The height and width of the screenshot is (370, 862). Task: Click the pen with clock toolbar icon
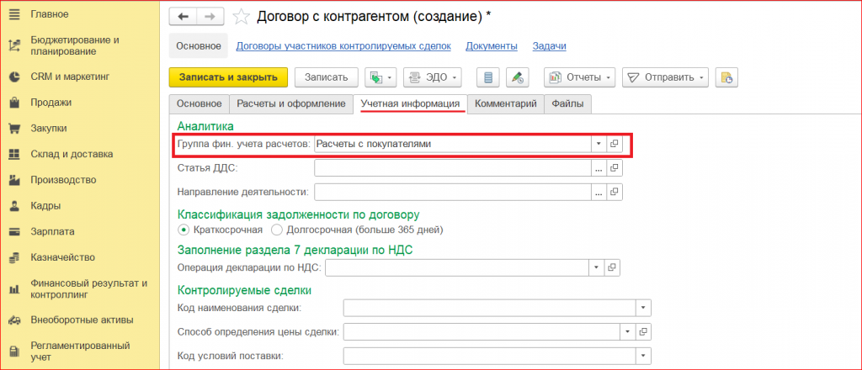pos(518,77)
